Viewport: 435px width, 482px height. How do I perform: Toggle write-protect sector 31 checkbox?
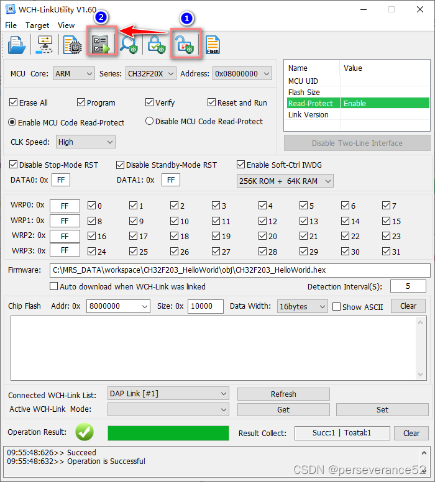point(386,252)
